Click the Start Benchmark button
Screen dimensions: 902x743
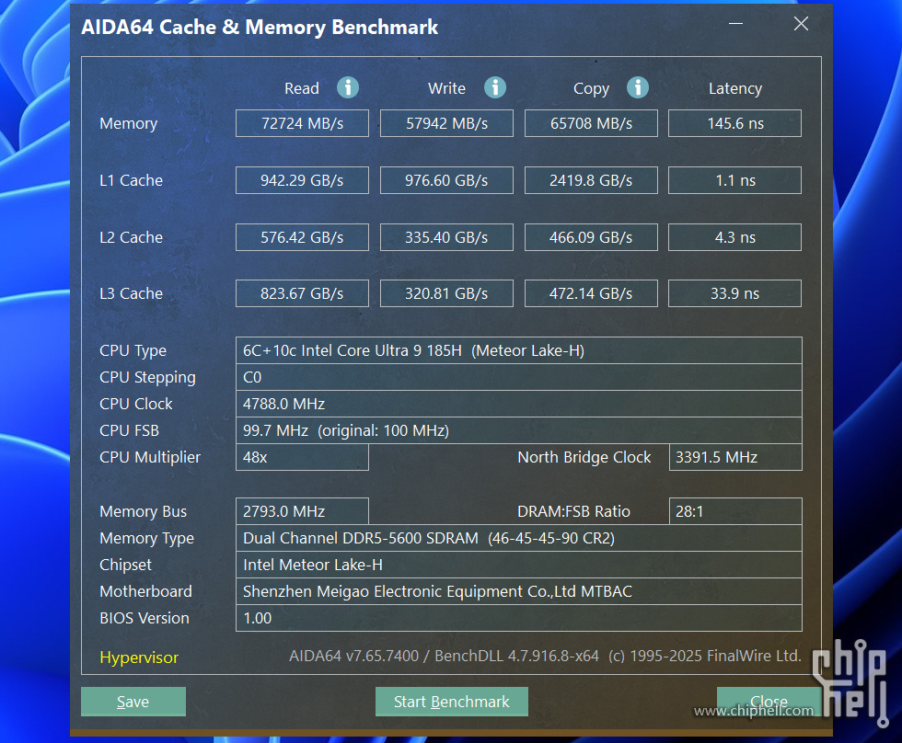[x=452, y=702]
